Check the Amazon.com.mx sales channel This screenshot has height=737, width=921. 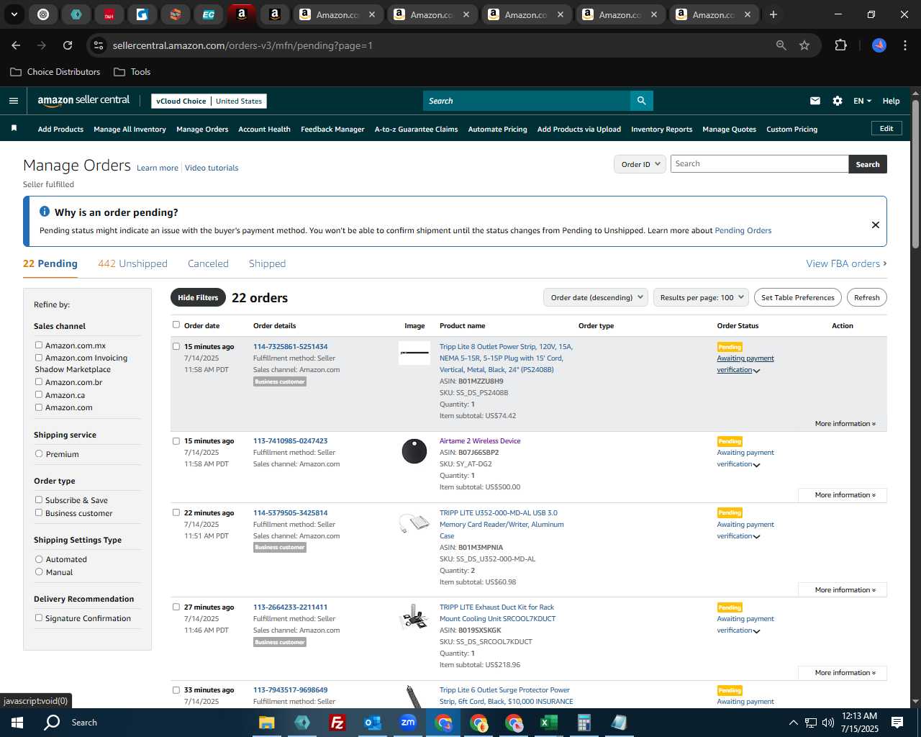click(x=39, y=345)
